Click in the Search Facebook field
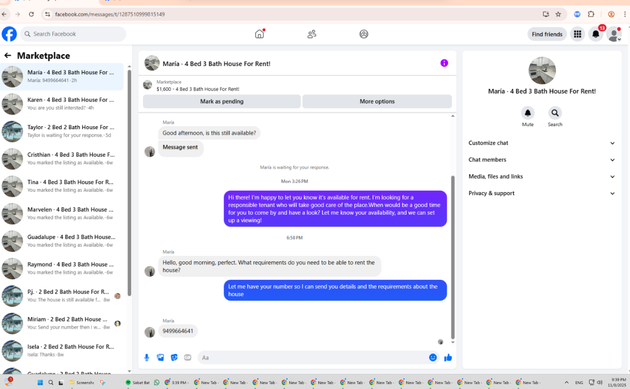The height and width of the screenshot is (389, 630). tap(73, 34)
